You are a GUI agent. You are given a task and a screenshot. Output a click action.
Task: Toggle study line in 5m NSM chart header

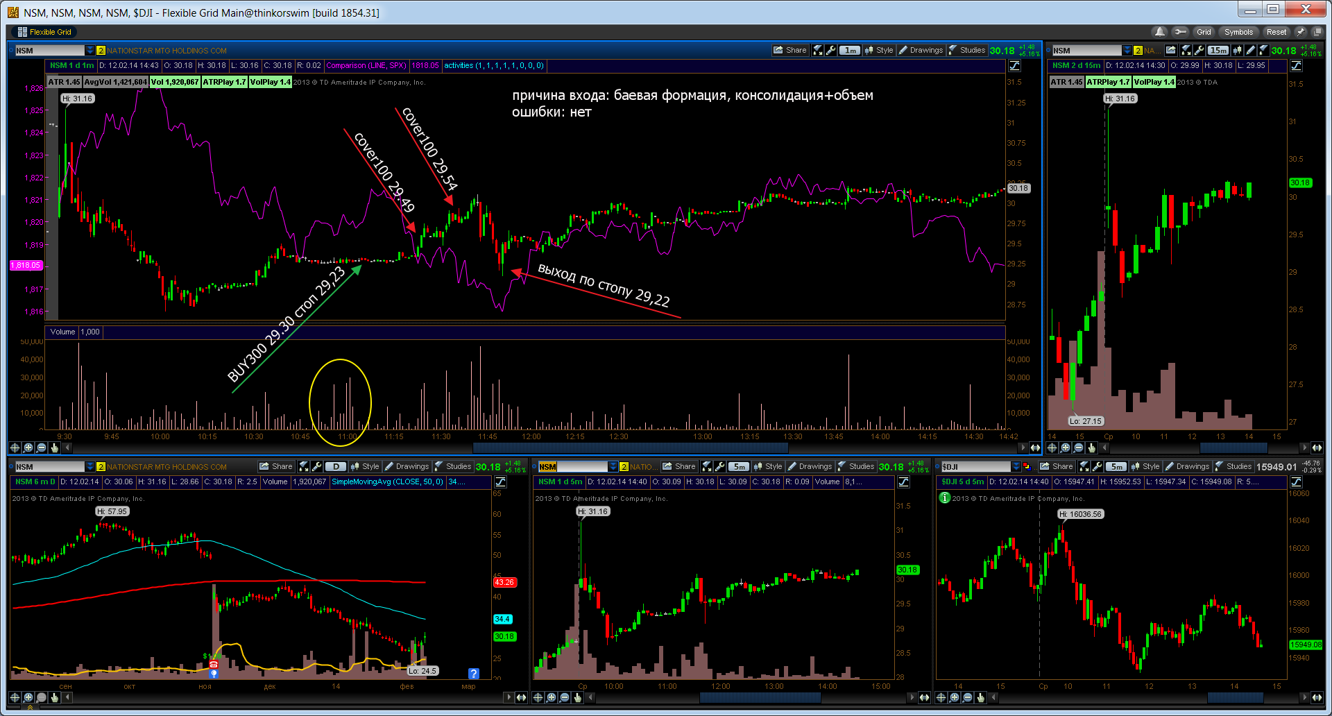pos(904,482)
